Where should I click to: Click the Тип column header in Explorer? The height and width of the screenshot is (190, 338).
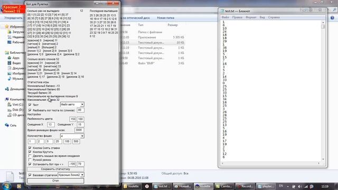tap(140, 25)
